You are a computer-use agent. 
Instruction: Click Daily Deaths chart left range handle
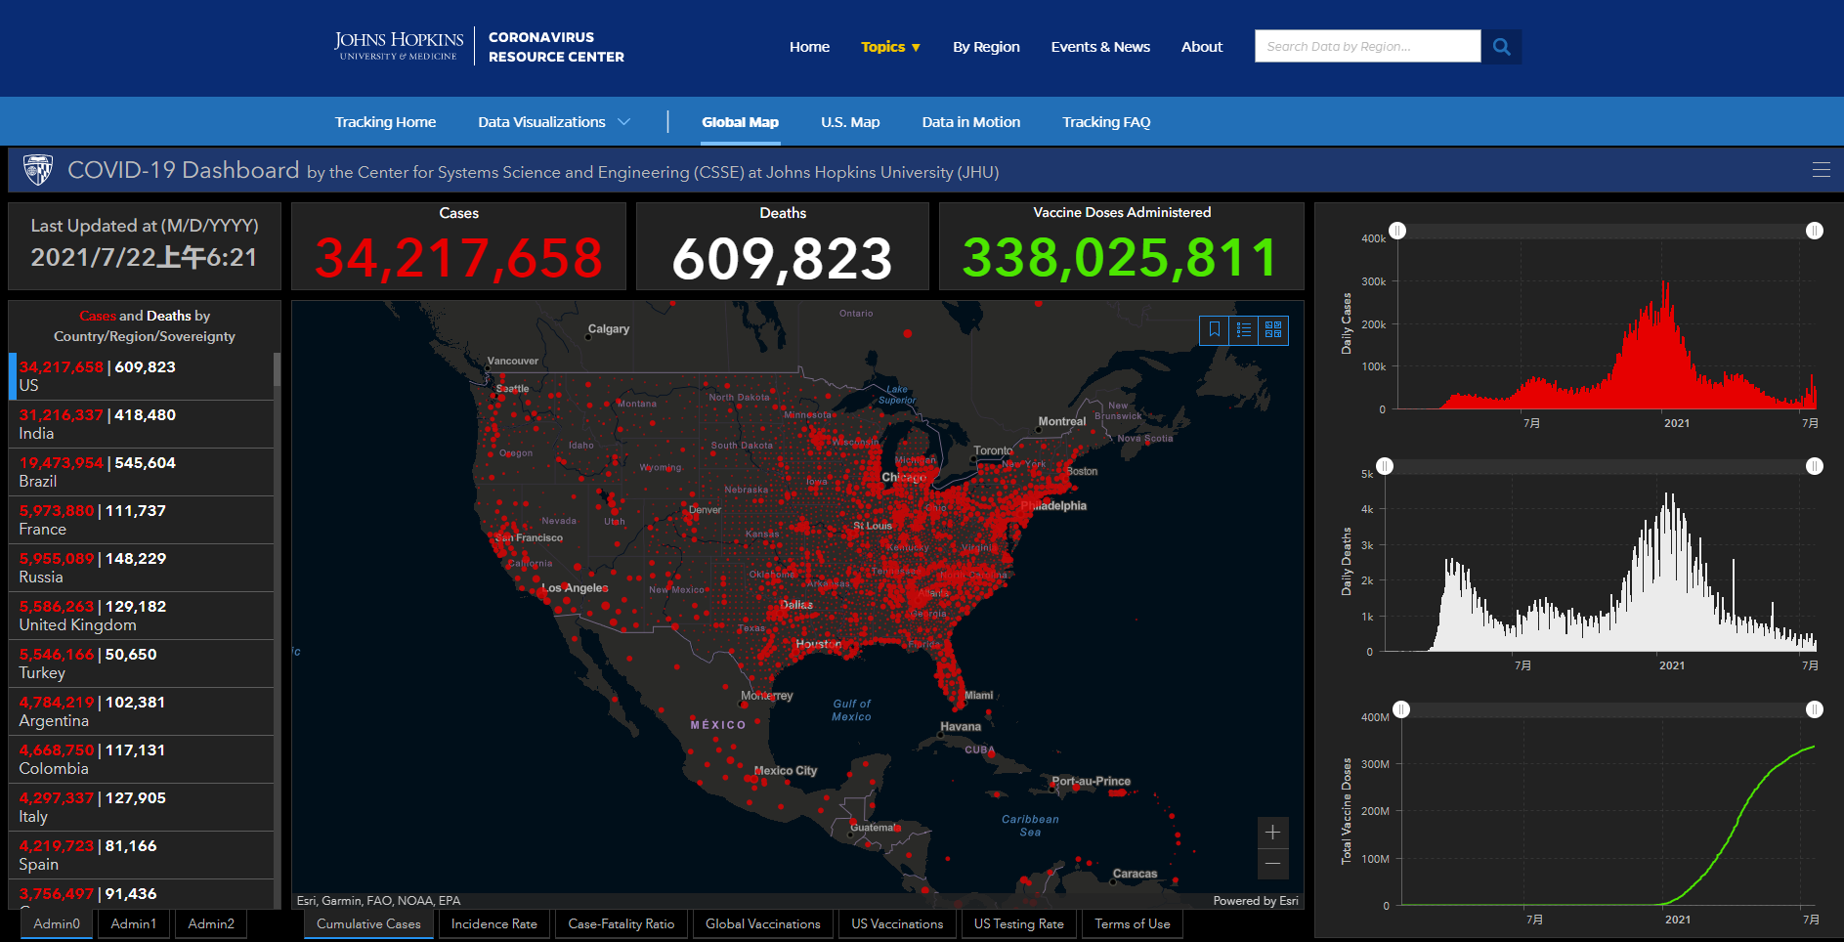[x=1385, y=466]
